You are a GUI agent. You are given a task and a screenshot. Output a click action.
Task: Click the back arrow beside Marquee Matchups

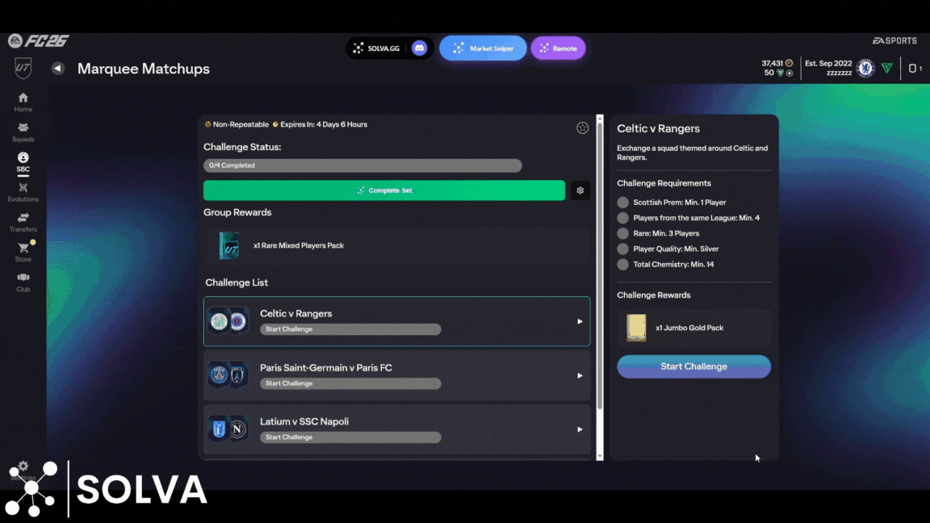pyautogui.click(x=57, y=69)
